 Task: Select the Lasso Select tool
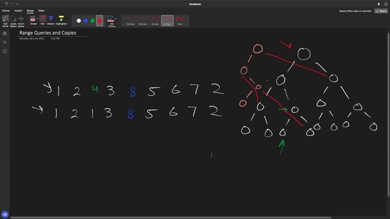(x=13, y=21)
